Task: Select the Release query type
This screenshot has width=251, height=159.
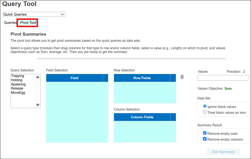Action: click(17, 88)
